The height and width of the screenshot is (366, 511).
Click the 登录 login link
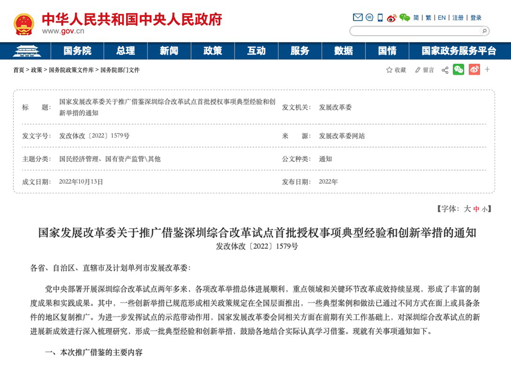point(476,18)
